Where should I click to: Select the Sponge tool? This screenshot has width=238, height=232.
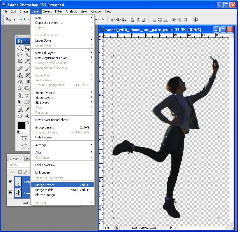click(x=27, y=88)
